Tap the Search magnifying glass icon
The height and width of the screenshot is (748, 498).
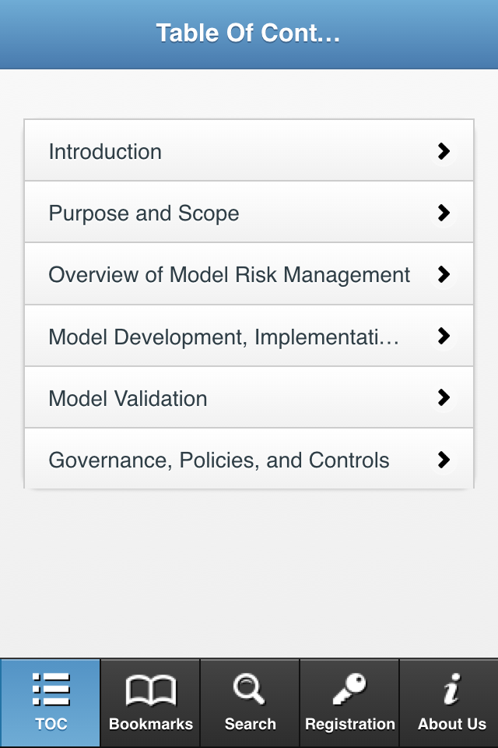(x=250, y=690)
